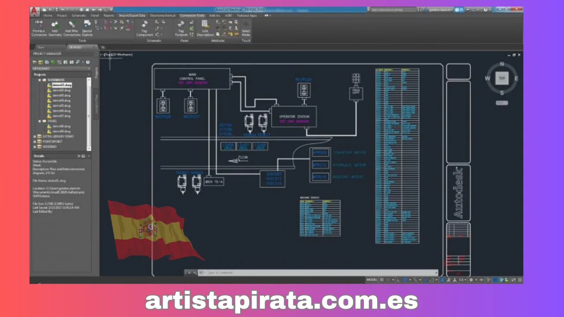Click the green Refresh icon in Project Manager

53,62
